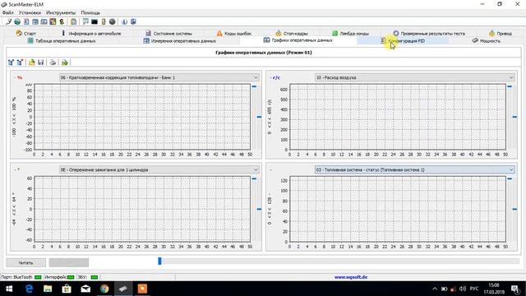
Task: Click the yellow phone-shaped toolbar icon
Action: tap(104, 22)
